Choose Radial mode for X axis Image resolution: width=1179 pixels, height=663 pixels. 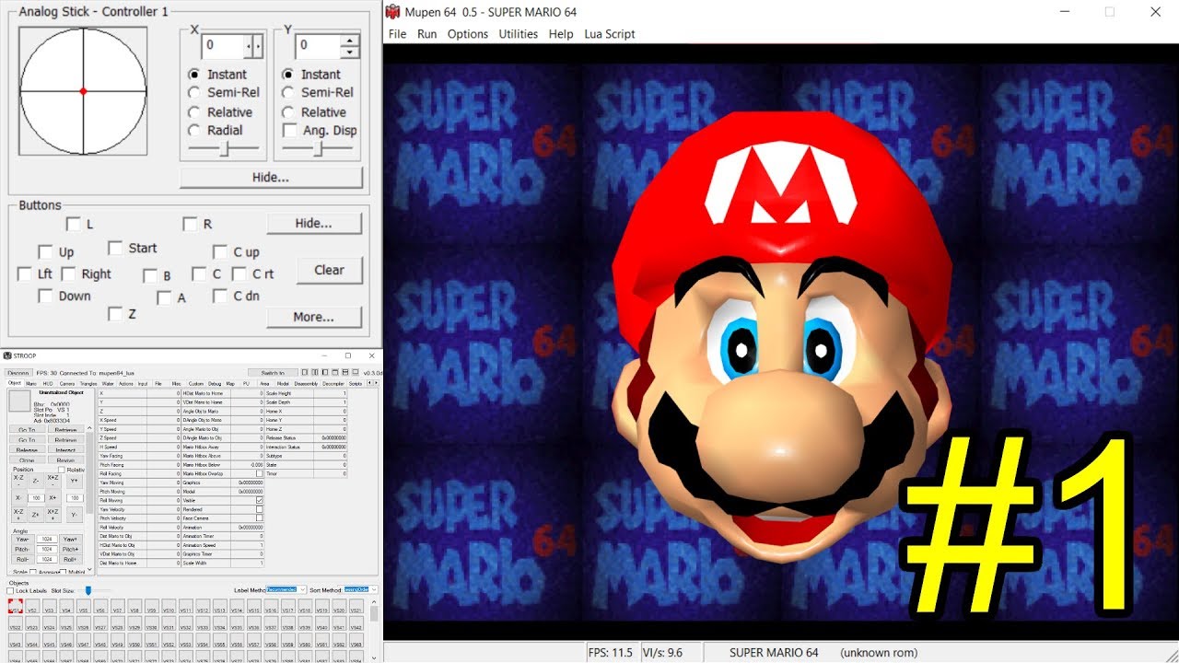tap(215, 131)
